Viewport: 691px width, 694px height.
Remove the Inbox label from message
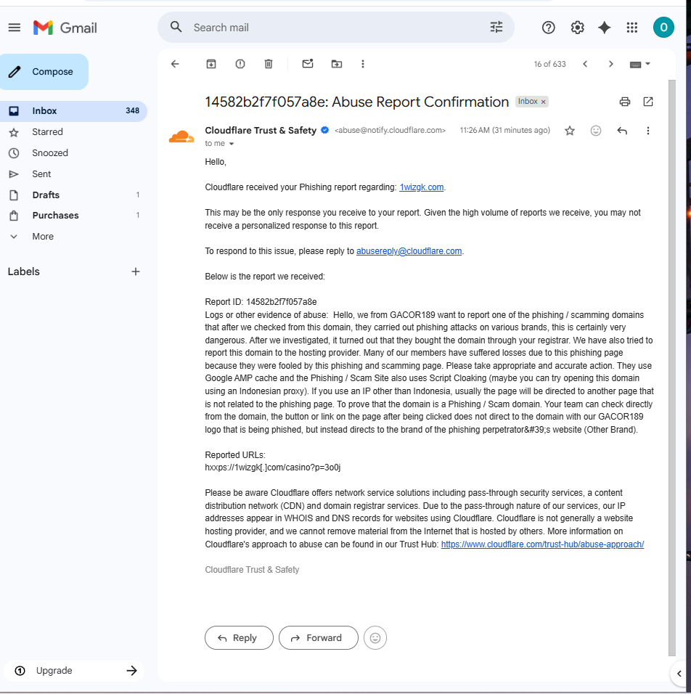coord(543,102)
